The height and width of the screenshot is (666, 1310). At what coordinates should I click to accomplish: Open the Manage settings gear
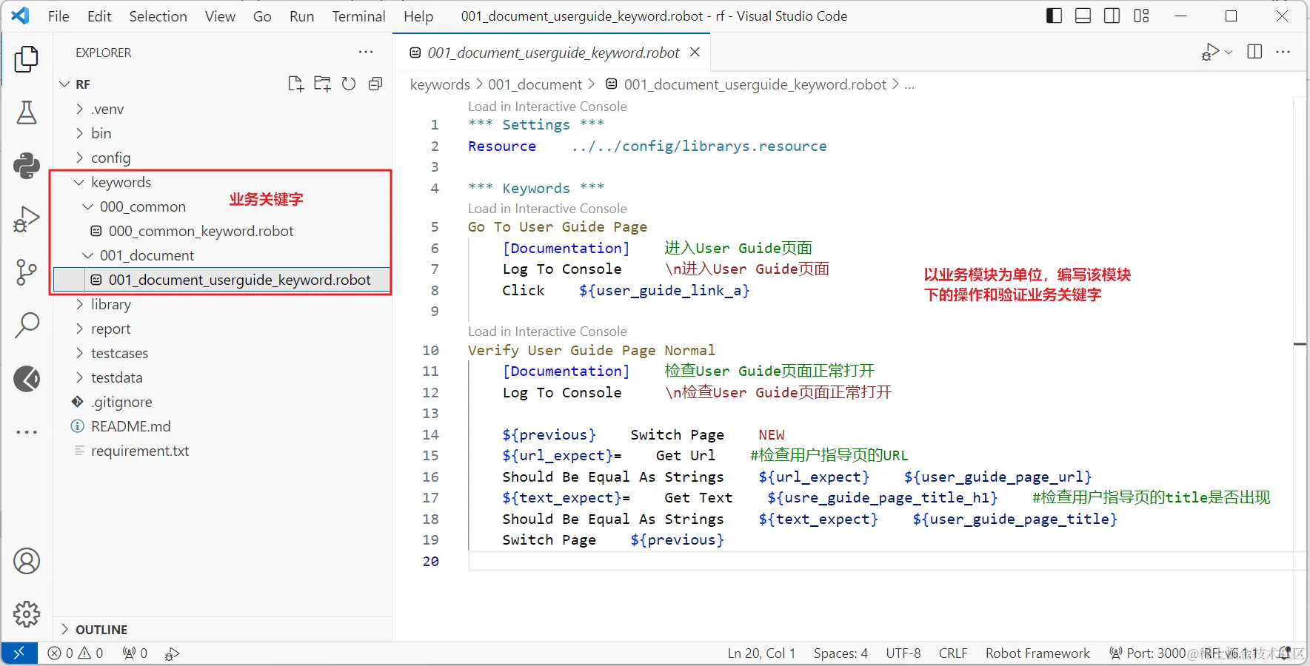coord(27,614)
